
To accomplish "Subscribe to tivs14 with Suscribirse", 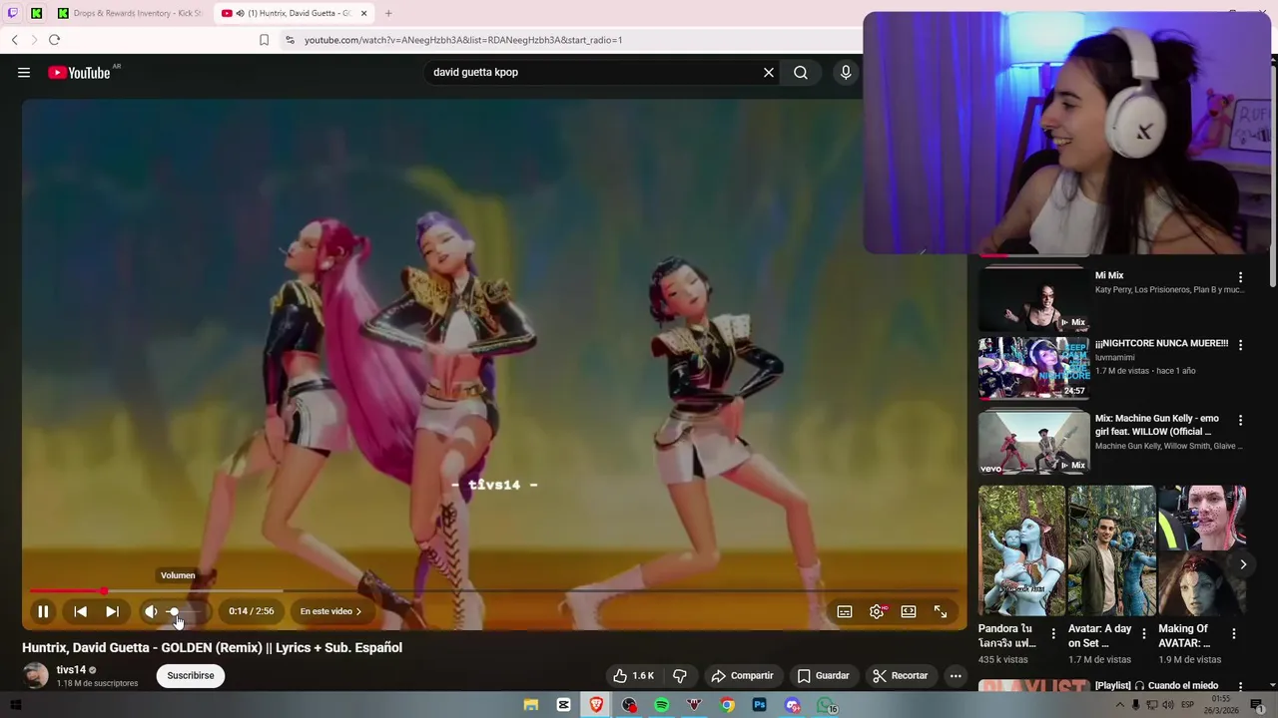I will point(191,675).
